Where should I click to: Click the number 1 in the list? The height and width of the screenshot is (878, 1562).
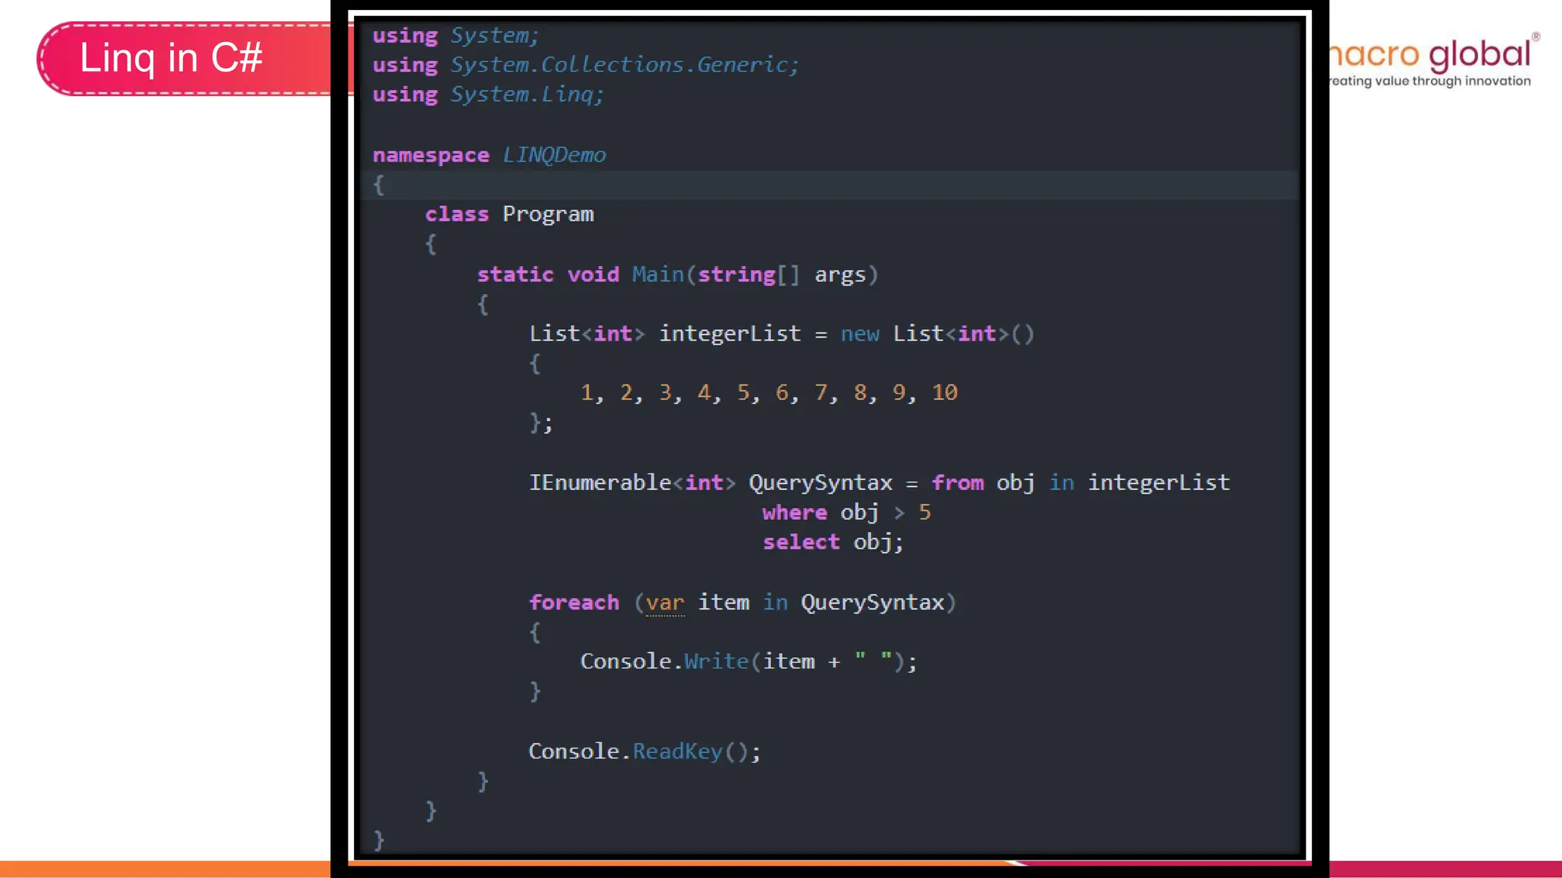pos(587,393)
